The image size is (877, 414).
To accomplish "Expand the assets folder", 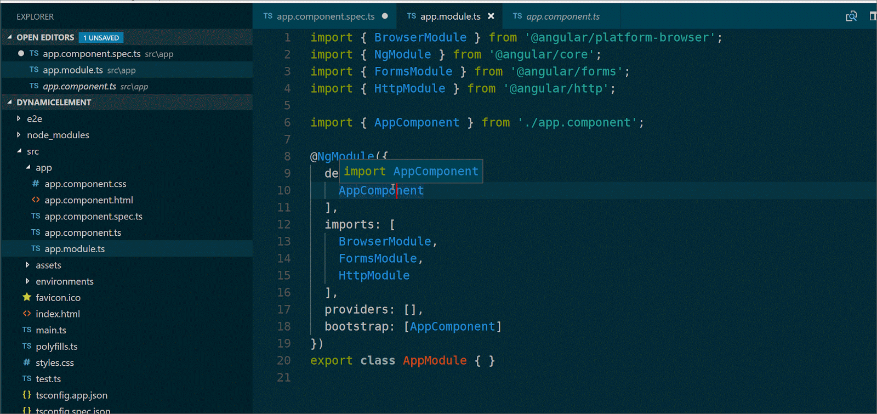I will click(27, 265).
